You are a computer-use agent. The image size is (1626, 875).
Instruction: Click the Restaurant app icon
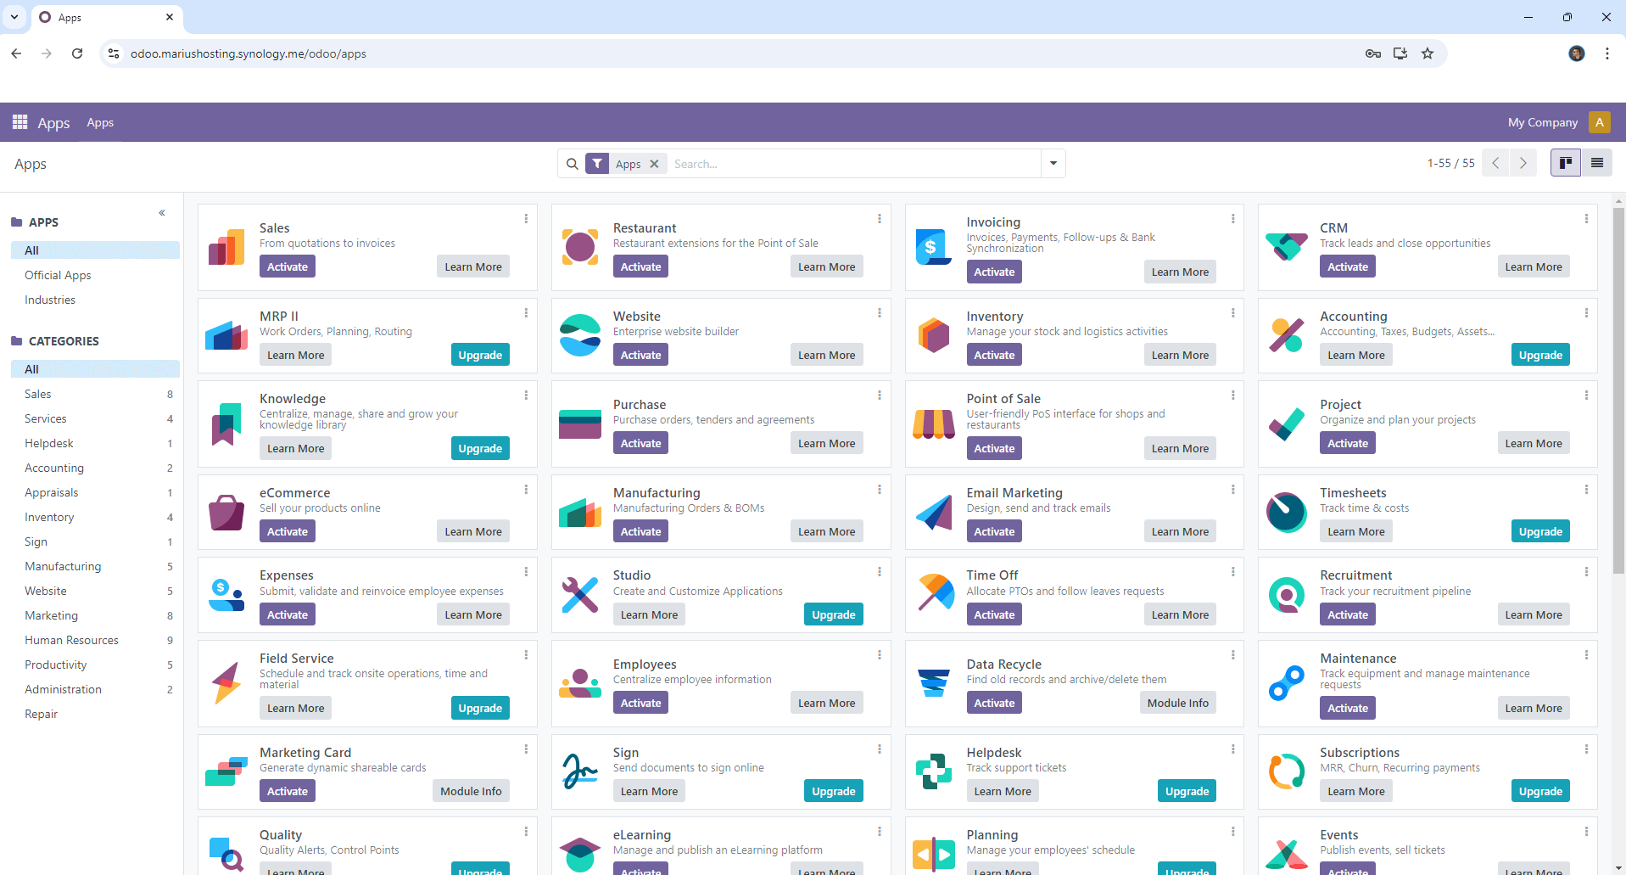point(580,247)
